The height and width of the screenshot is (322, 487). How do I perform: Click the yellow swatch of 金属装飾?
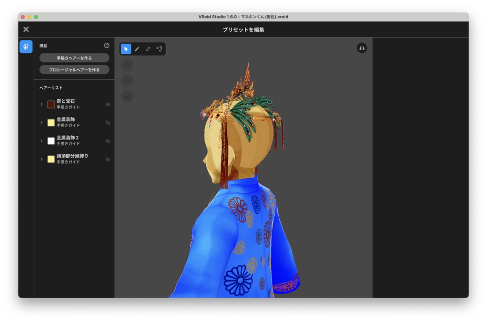[51, 122]
